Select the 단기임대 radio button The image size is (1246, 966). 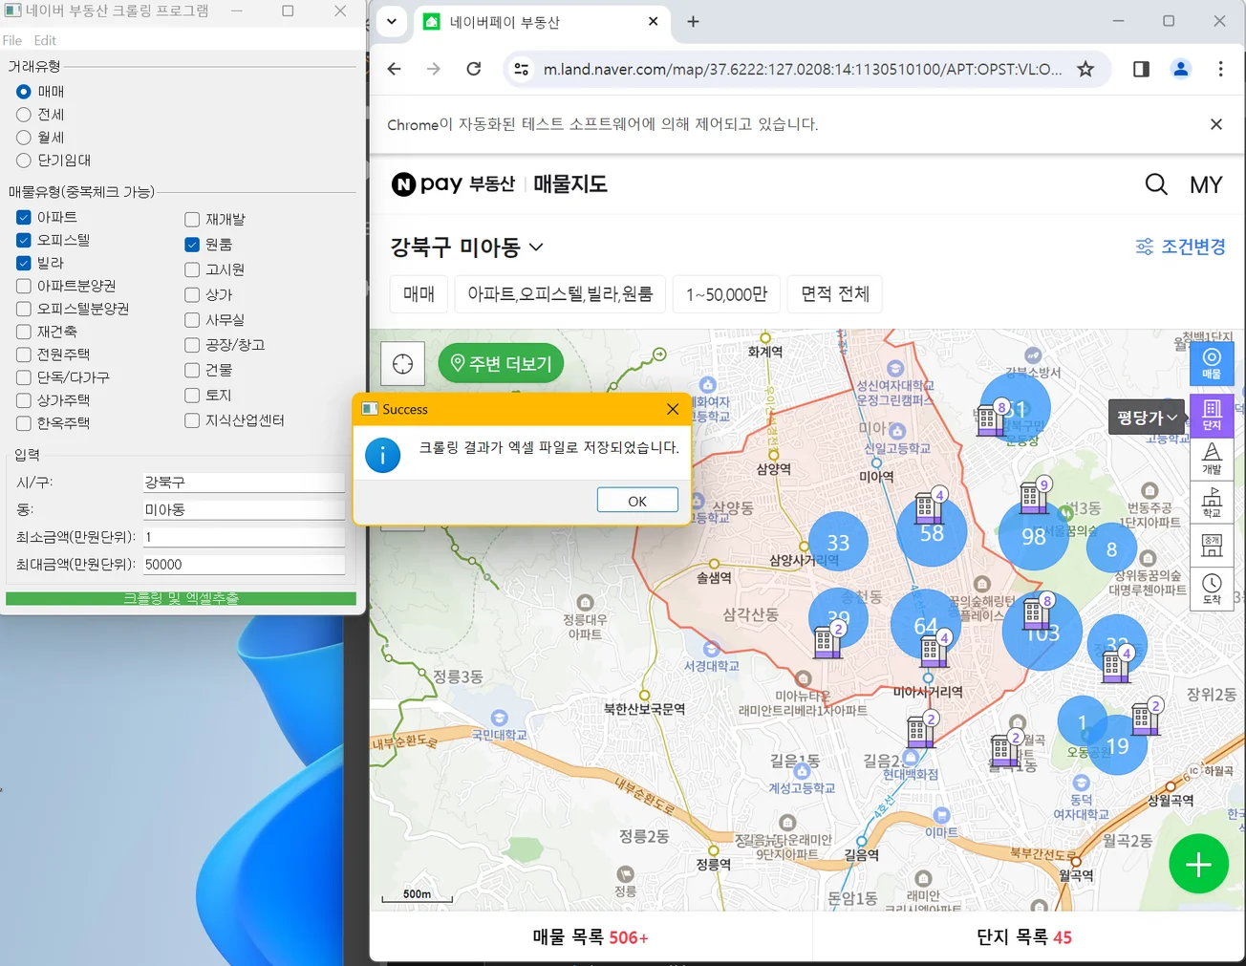[24, 161]
